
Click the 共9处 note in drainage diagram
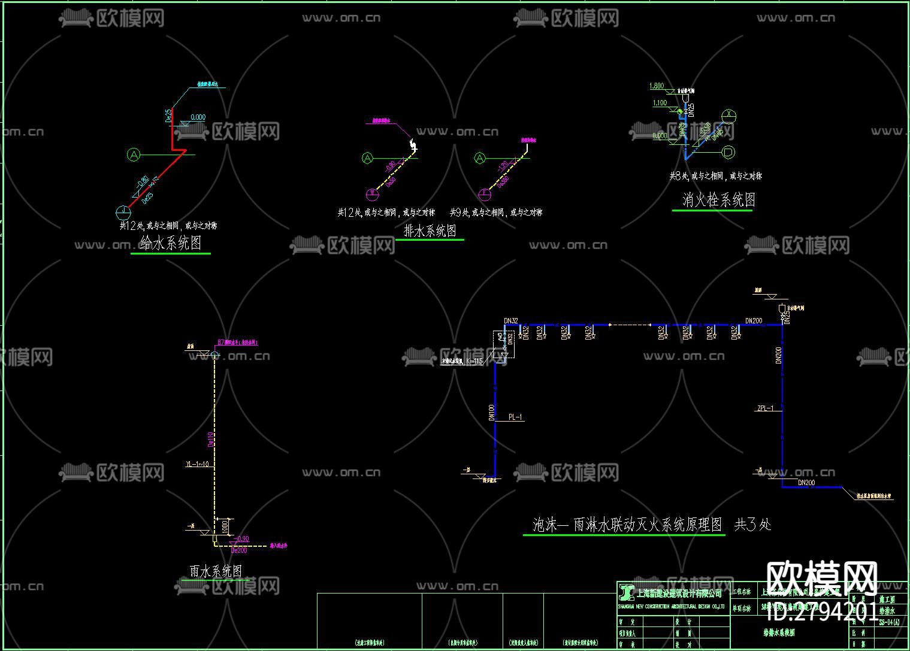click(x=495, y=212)
